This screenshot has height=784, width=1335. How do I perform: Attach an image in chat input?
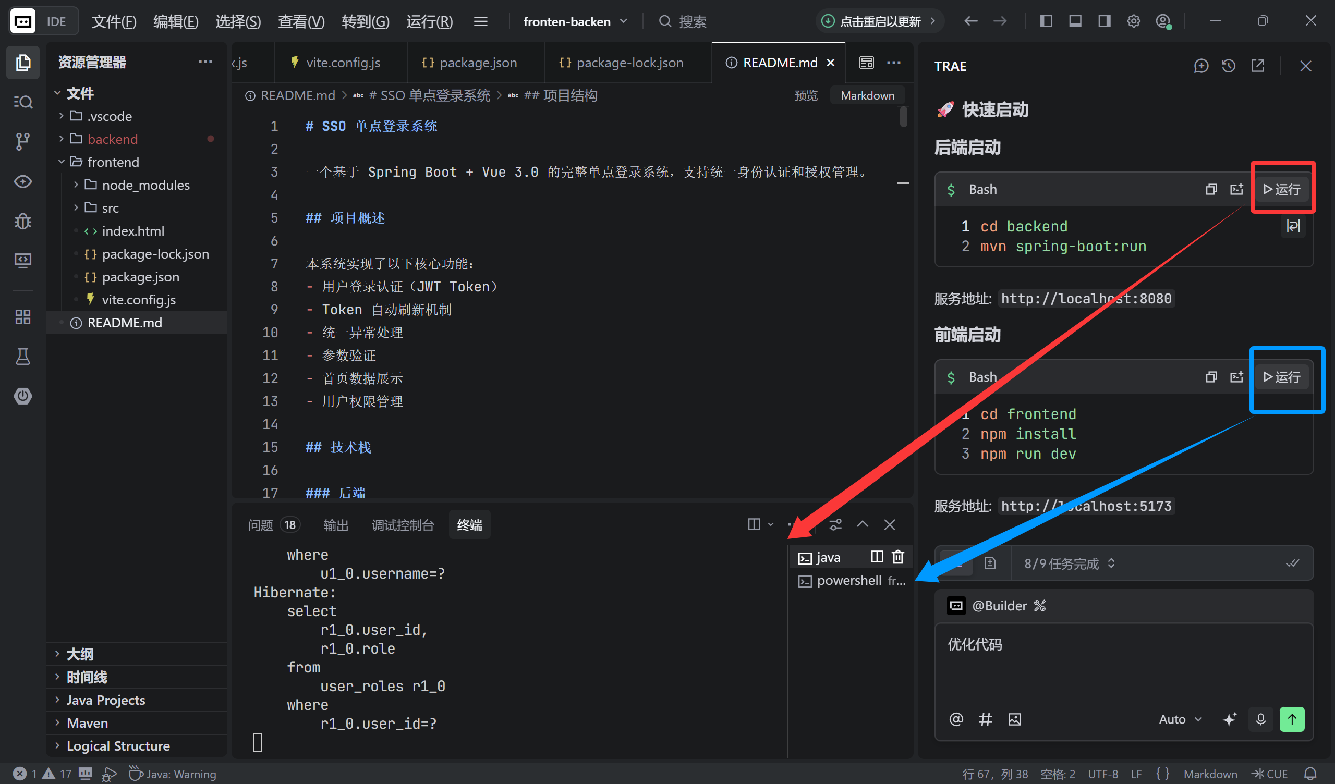pyautogui.click(x=1014, y=719)
